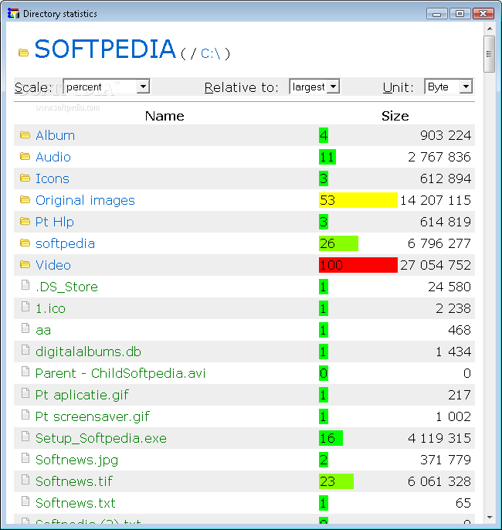This screenshot has width=502, height=530.
Task: Click the Softnews.jpg file name
Action: coord(76,460)
